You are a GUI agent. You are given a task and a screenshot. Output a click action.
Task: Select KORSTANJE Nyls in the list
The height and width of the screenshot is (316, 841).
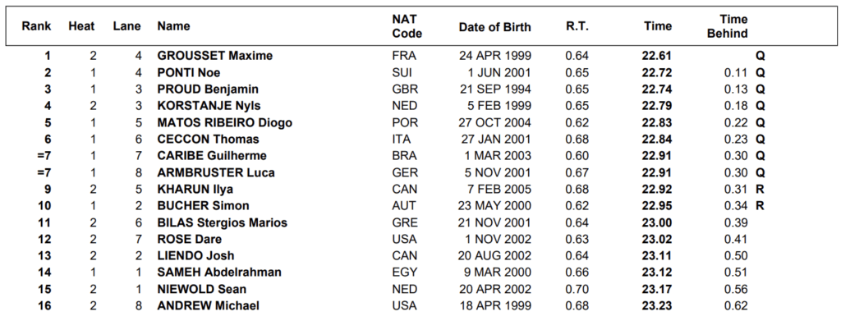tap(209, 106)
